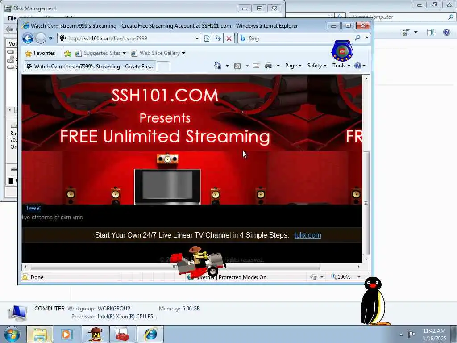Open a new blank tab

163,67
